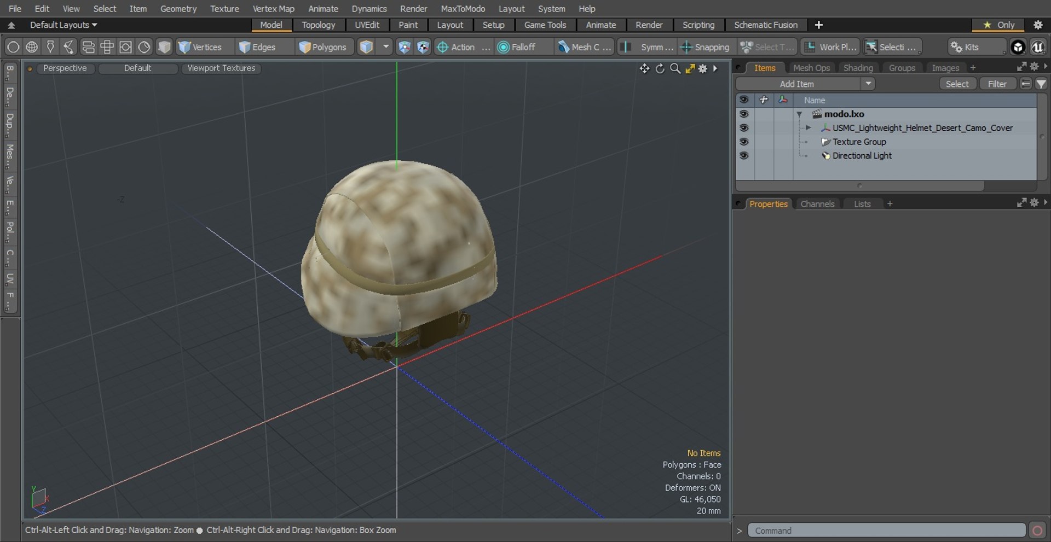
Task: Open the Selection menu in the toolbar
Action: click(892, 47)
